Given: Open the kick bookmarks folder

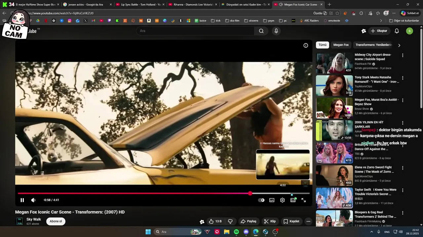Looking at the screenshot, I should tap(215, 20).
